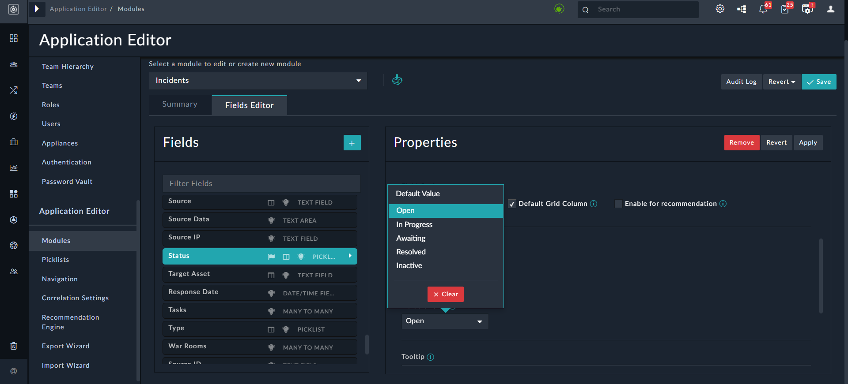Click the Filter Fields input

click(x=261, y=183)
